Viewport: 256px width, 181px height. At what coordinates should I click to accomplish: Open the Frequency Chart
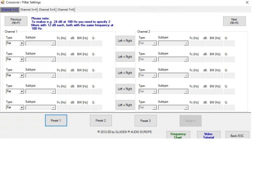pos(178,135)
